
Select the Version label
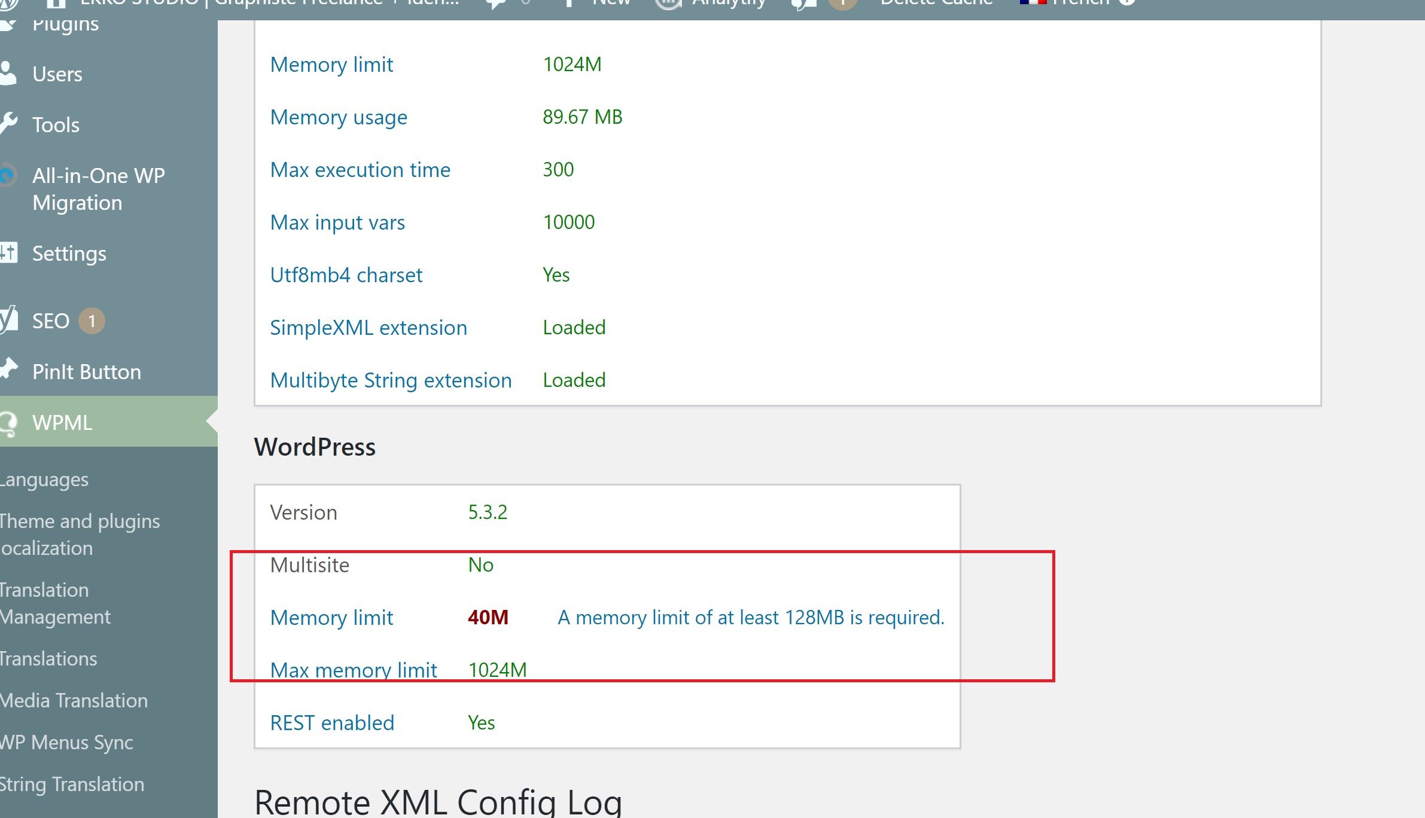pyautogui.click(x=303, y=512)
